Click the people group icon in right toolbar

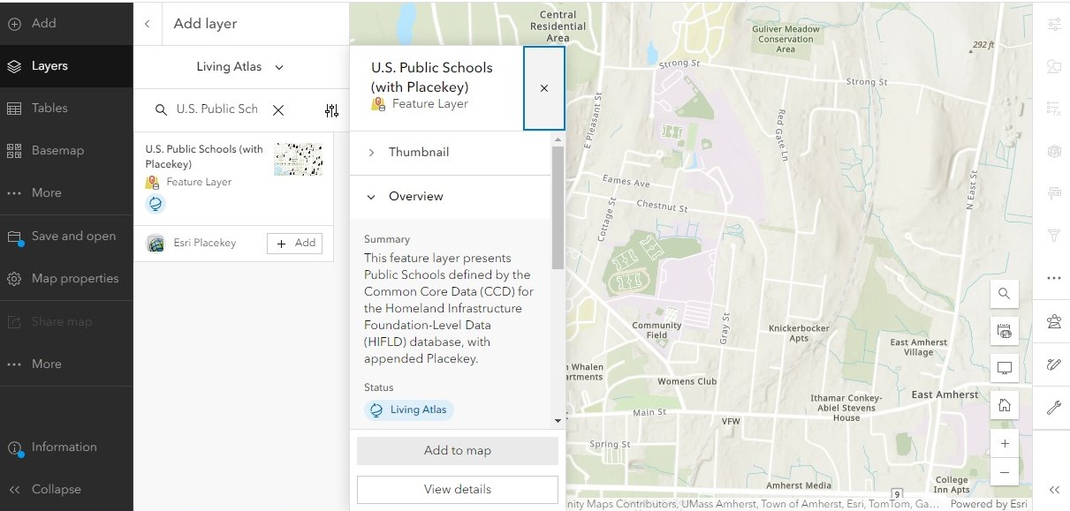tap(1053, 321)
